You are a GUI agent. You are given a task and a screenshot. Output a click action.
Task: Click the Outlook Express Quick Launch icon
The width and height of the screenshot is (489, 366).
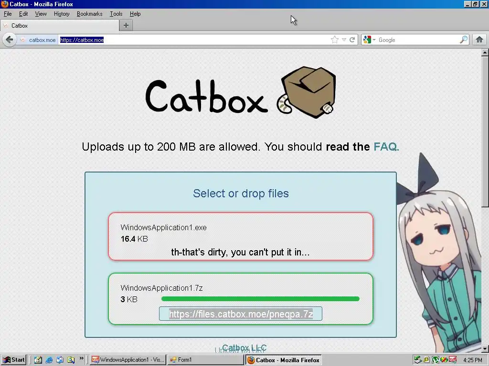[60, 360]
